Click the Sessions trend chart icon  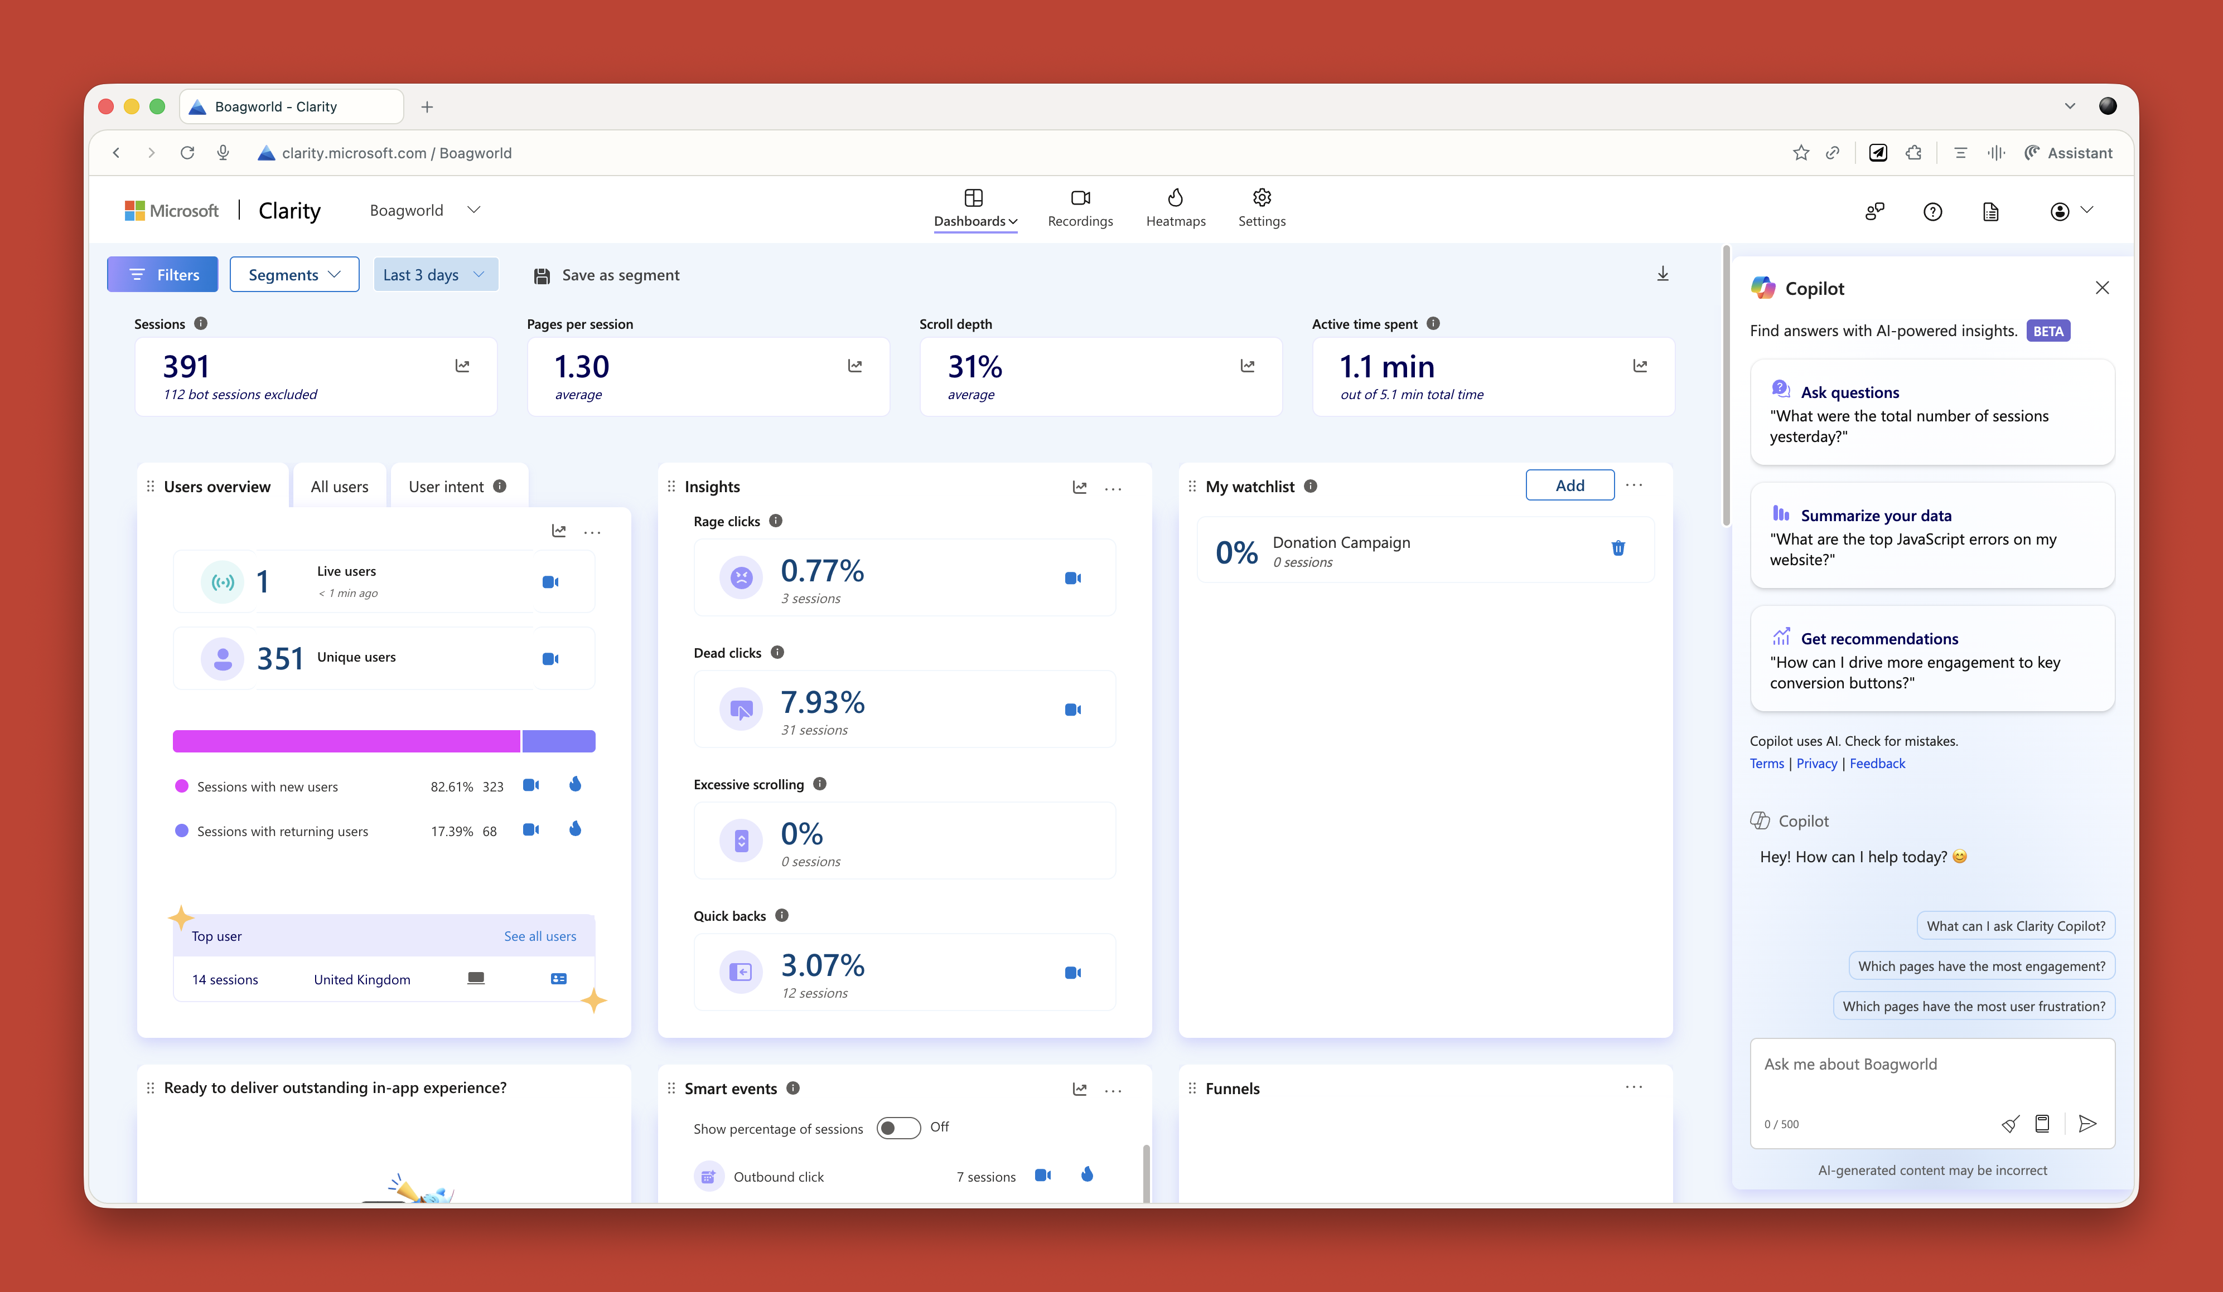462,365
